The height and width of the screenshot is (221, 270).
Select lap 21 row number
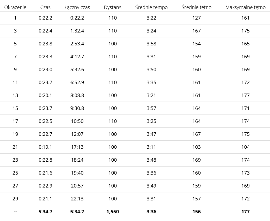[15, 147]
